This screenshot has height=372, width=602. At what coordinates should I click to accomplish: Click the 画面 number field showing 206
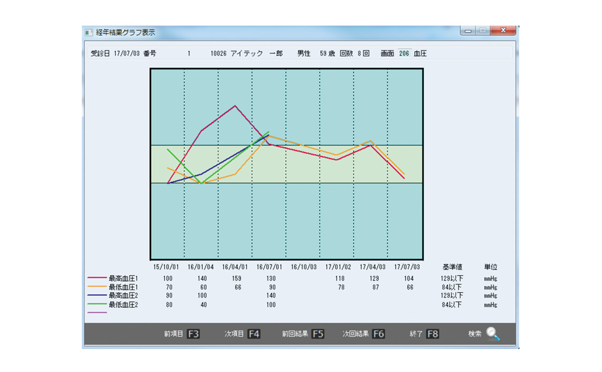(x=404, y=53)
